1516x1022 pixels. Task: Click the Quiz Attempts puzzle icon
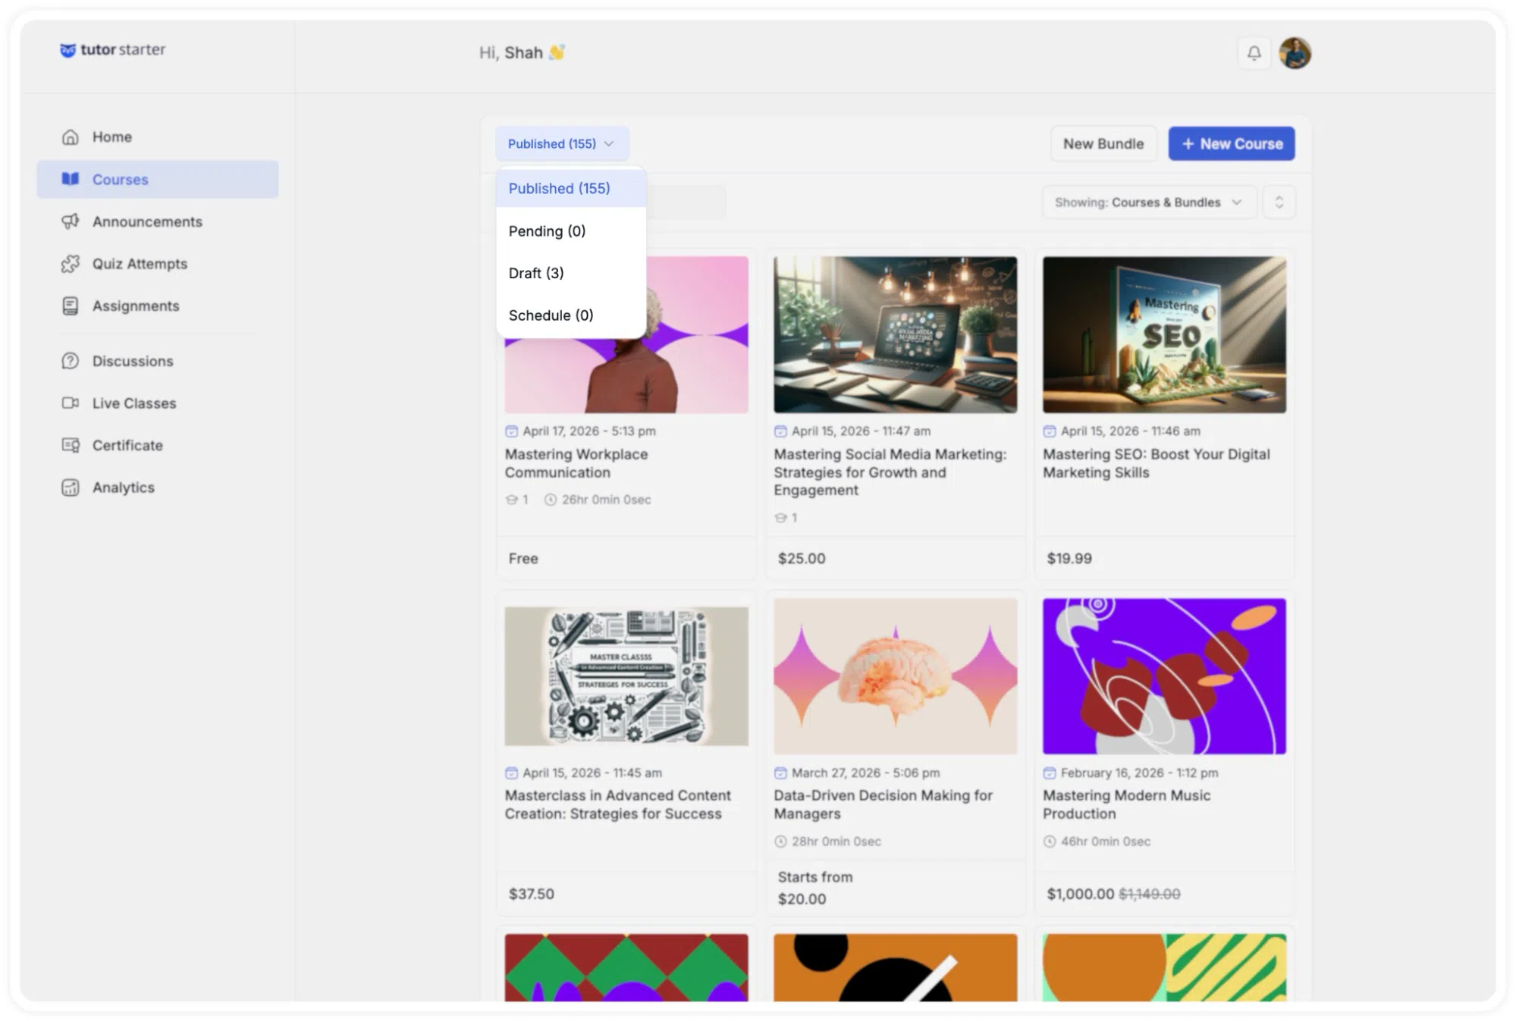pyautogui.click(x=71, y=264)
